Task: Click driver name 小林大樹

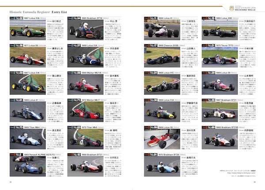Action: click(x=248, y=48)
